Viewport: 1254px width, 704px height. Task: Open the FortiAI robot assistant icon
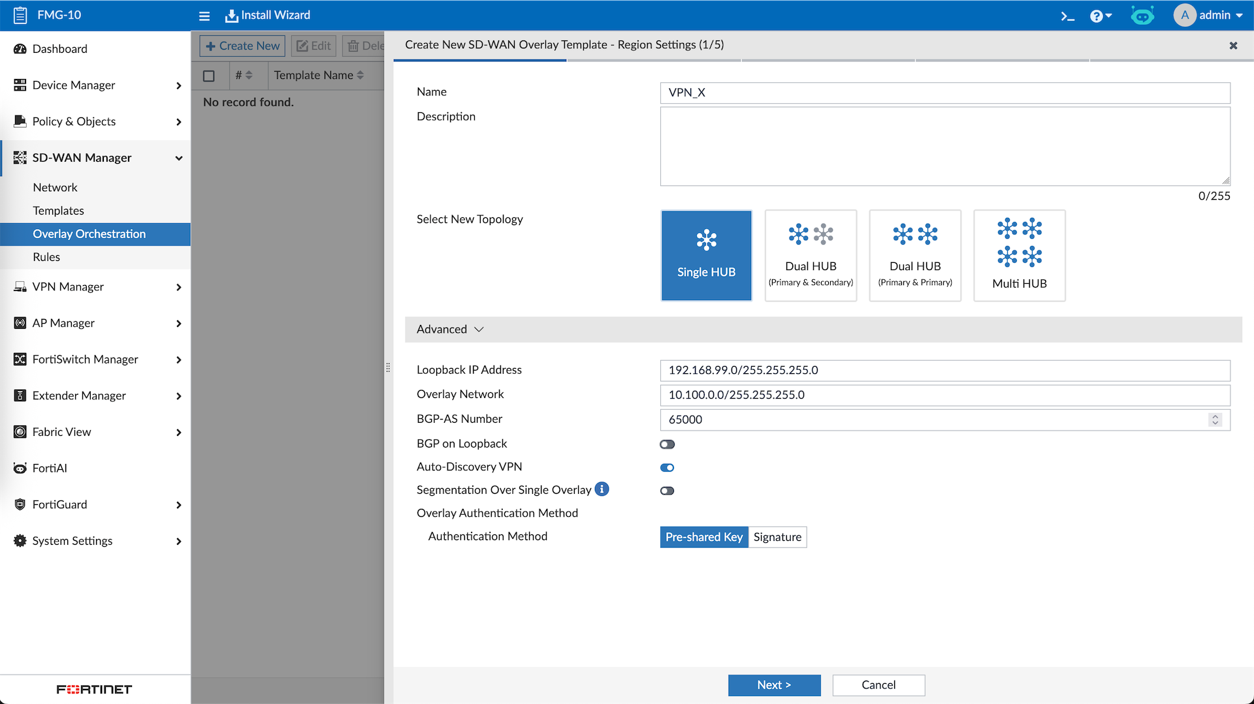point(1142,16)
